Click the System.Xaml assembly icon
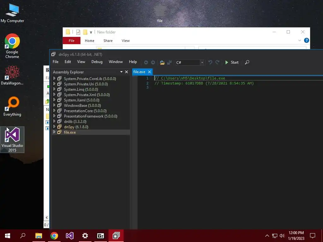The height and width of the screenshot is (242, 323). click(59, 100)
